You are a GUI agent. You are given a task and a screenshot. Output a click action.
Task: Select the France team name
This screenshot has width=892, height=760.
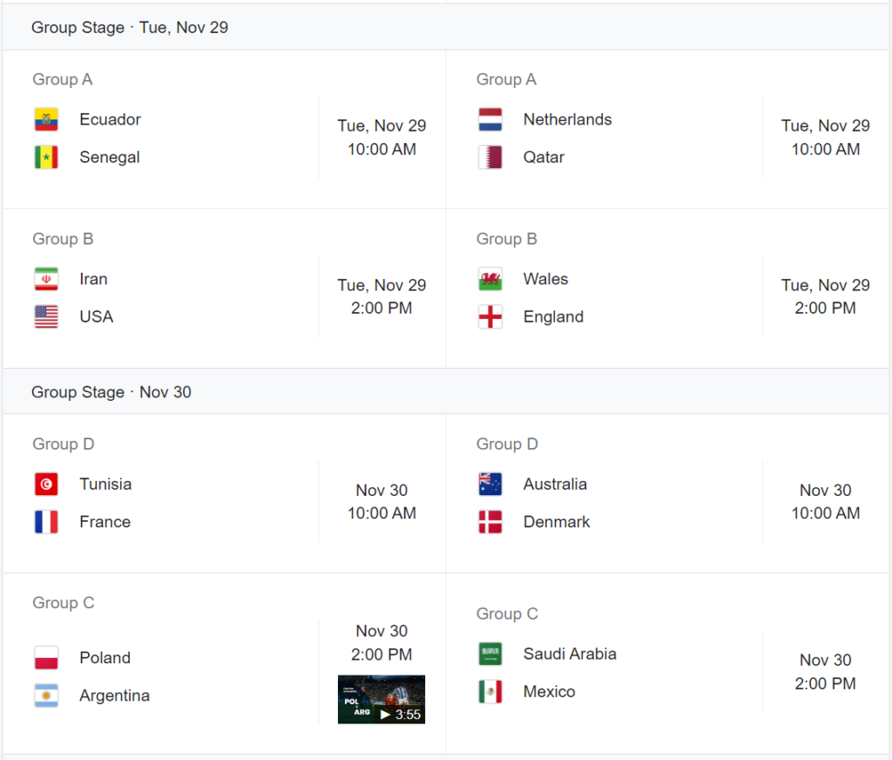(105, 522)
